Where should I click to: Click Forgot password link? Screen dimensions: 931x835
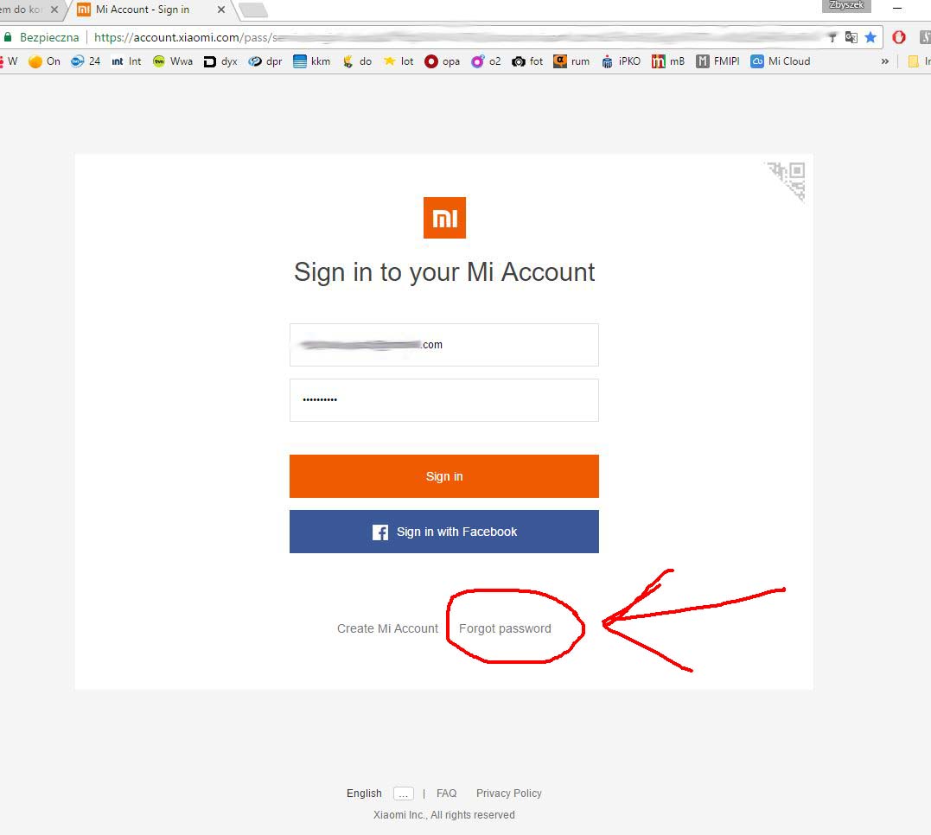point(505,628)
